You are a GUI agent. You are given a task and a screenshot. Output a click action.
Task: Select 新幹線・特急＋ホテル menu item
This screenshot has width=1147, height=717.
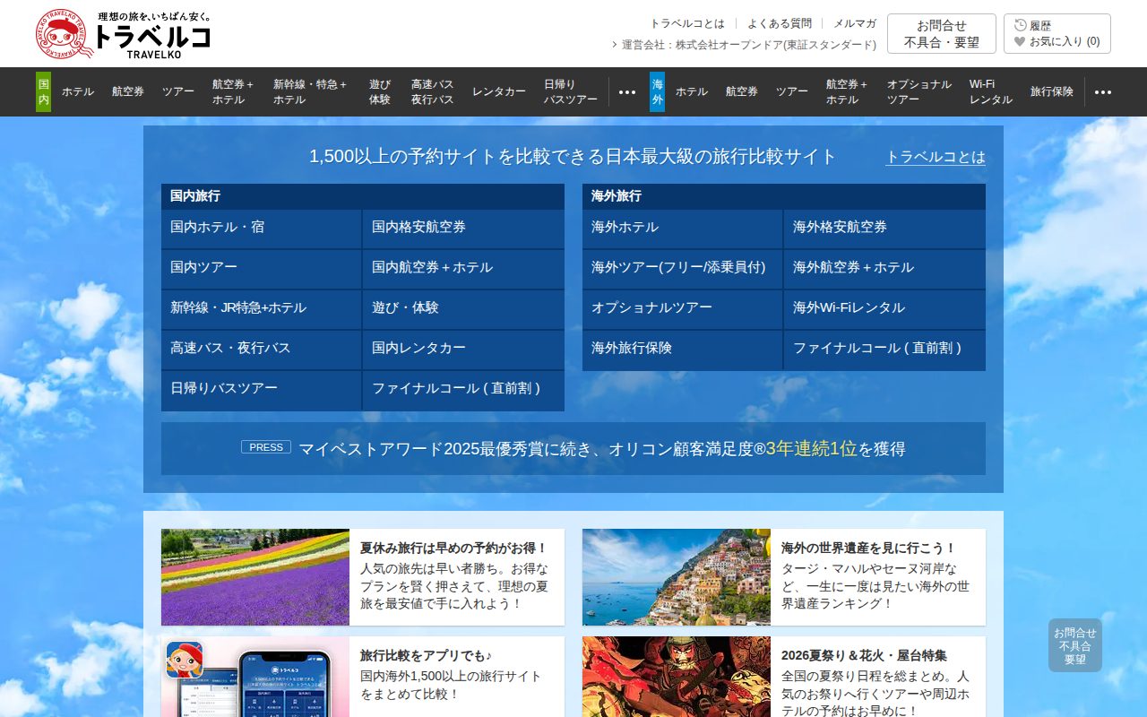[x=310, y=91]
